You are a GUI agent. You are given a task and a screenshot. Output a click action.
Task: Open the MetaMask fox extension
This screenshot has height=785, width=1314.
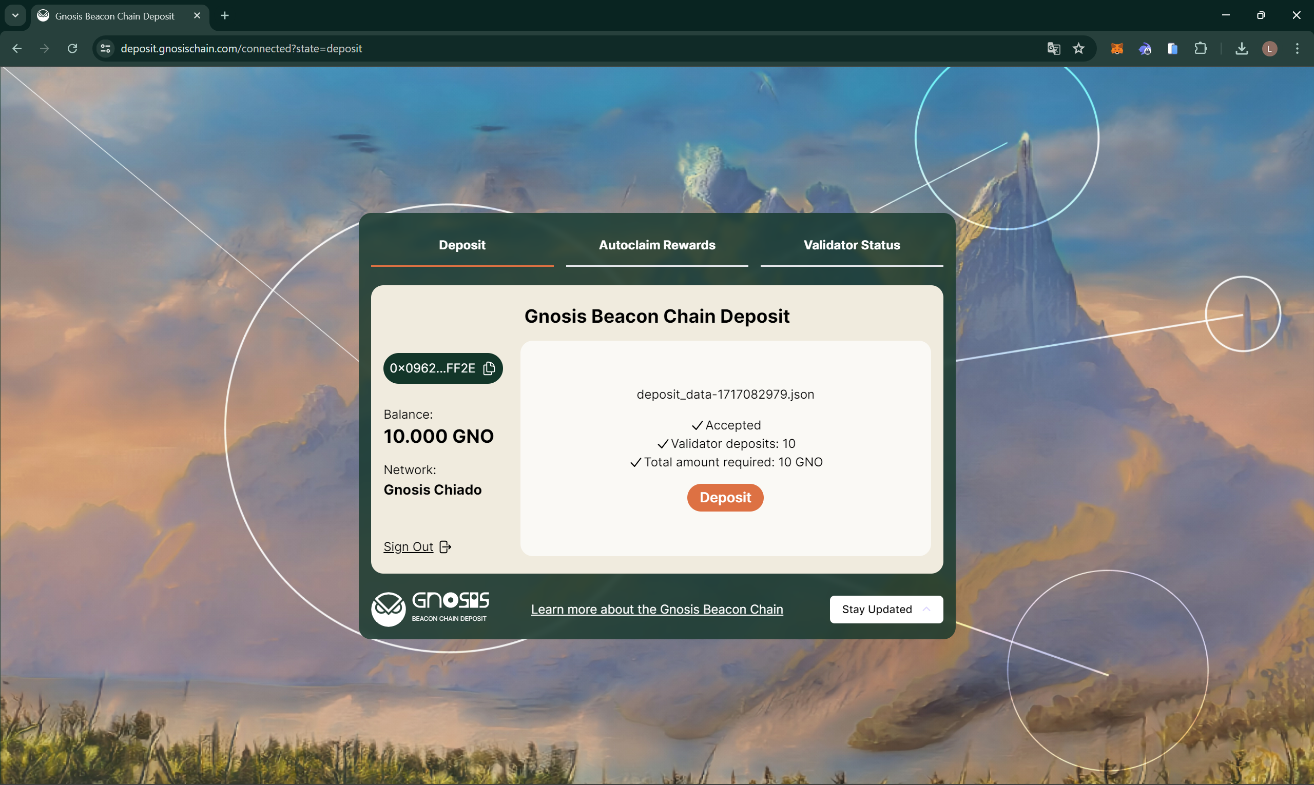tap(1116, 49)
